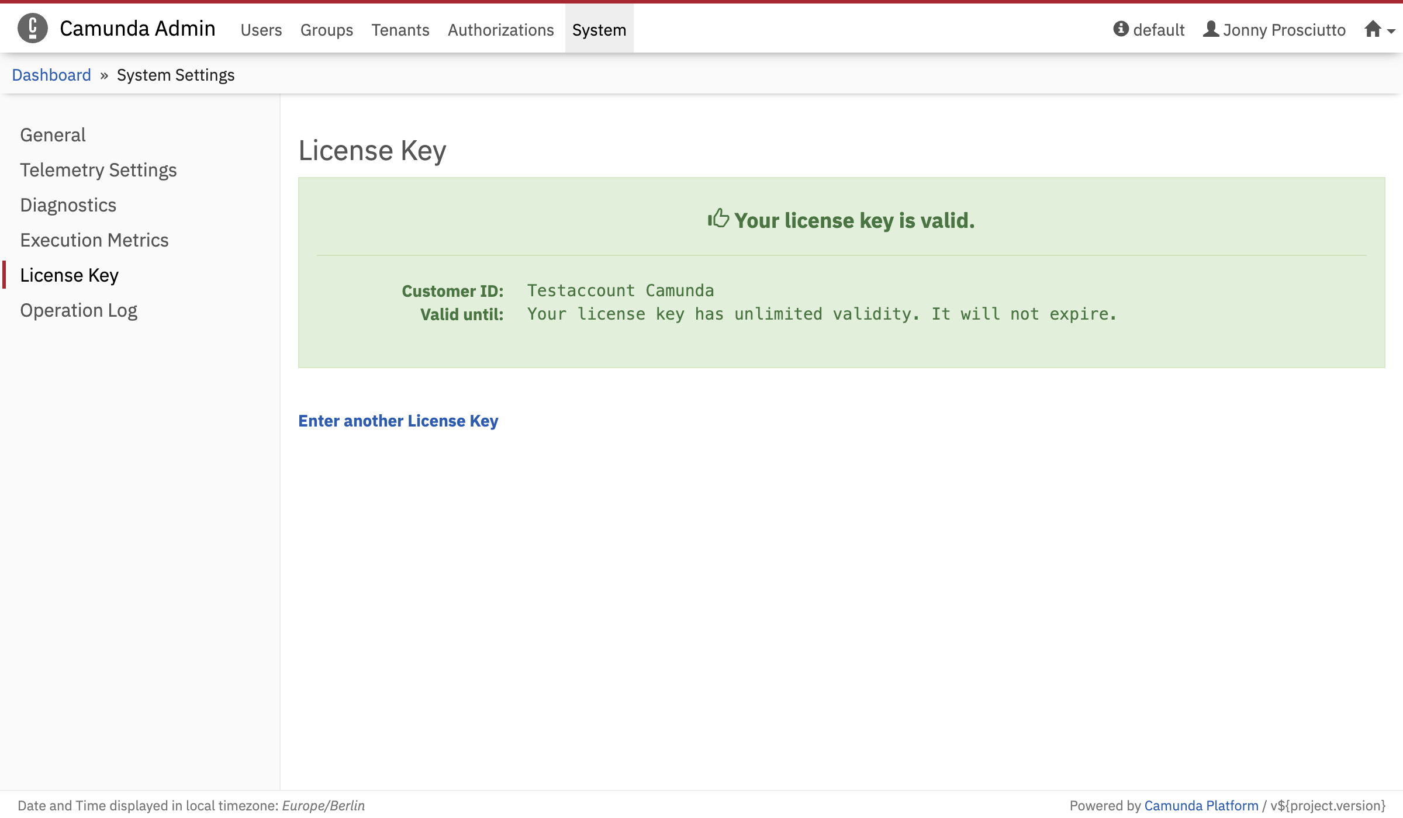Viewport: 1403px width, 818px height.
Task: Click the Jonny Prosciutto account name
Action: click(x=1284, y=30)
